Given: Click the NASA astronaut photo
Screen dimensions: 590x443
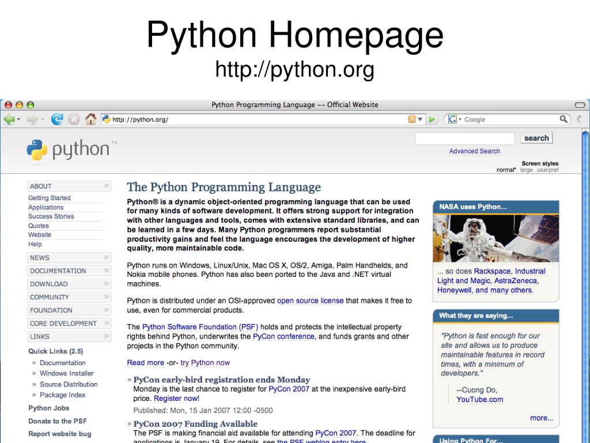Looking at the screenshot, I should click(x=496, y=238).
